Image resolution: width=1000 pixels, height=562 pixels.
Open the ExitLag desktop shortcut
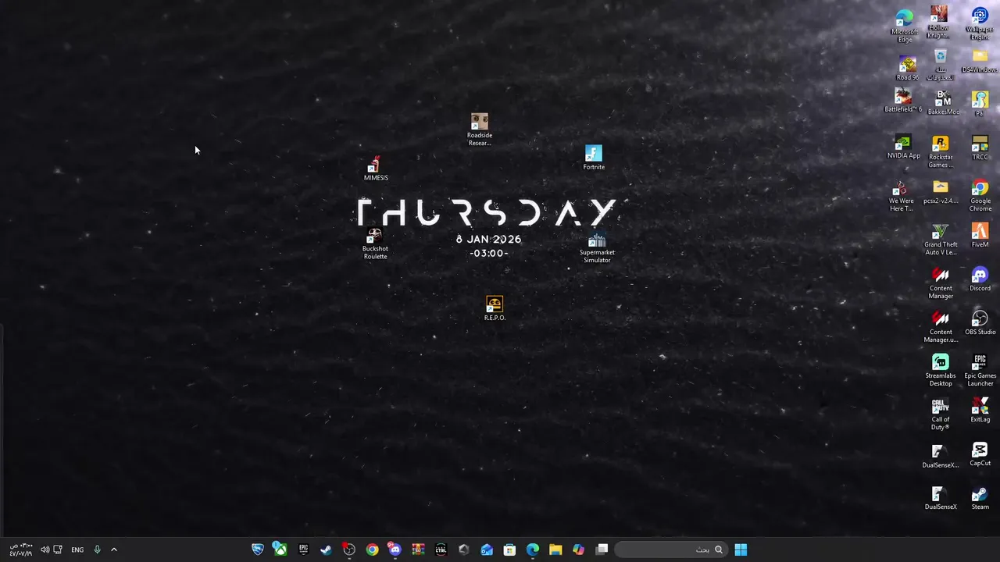(980, 411)
